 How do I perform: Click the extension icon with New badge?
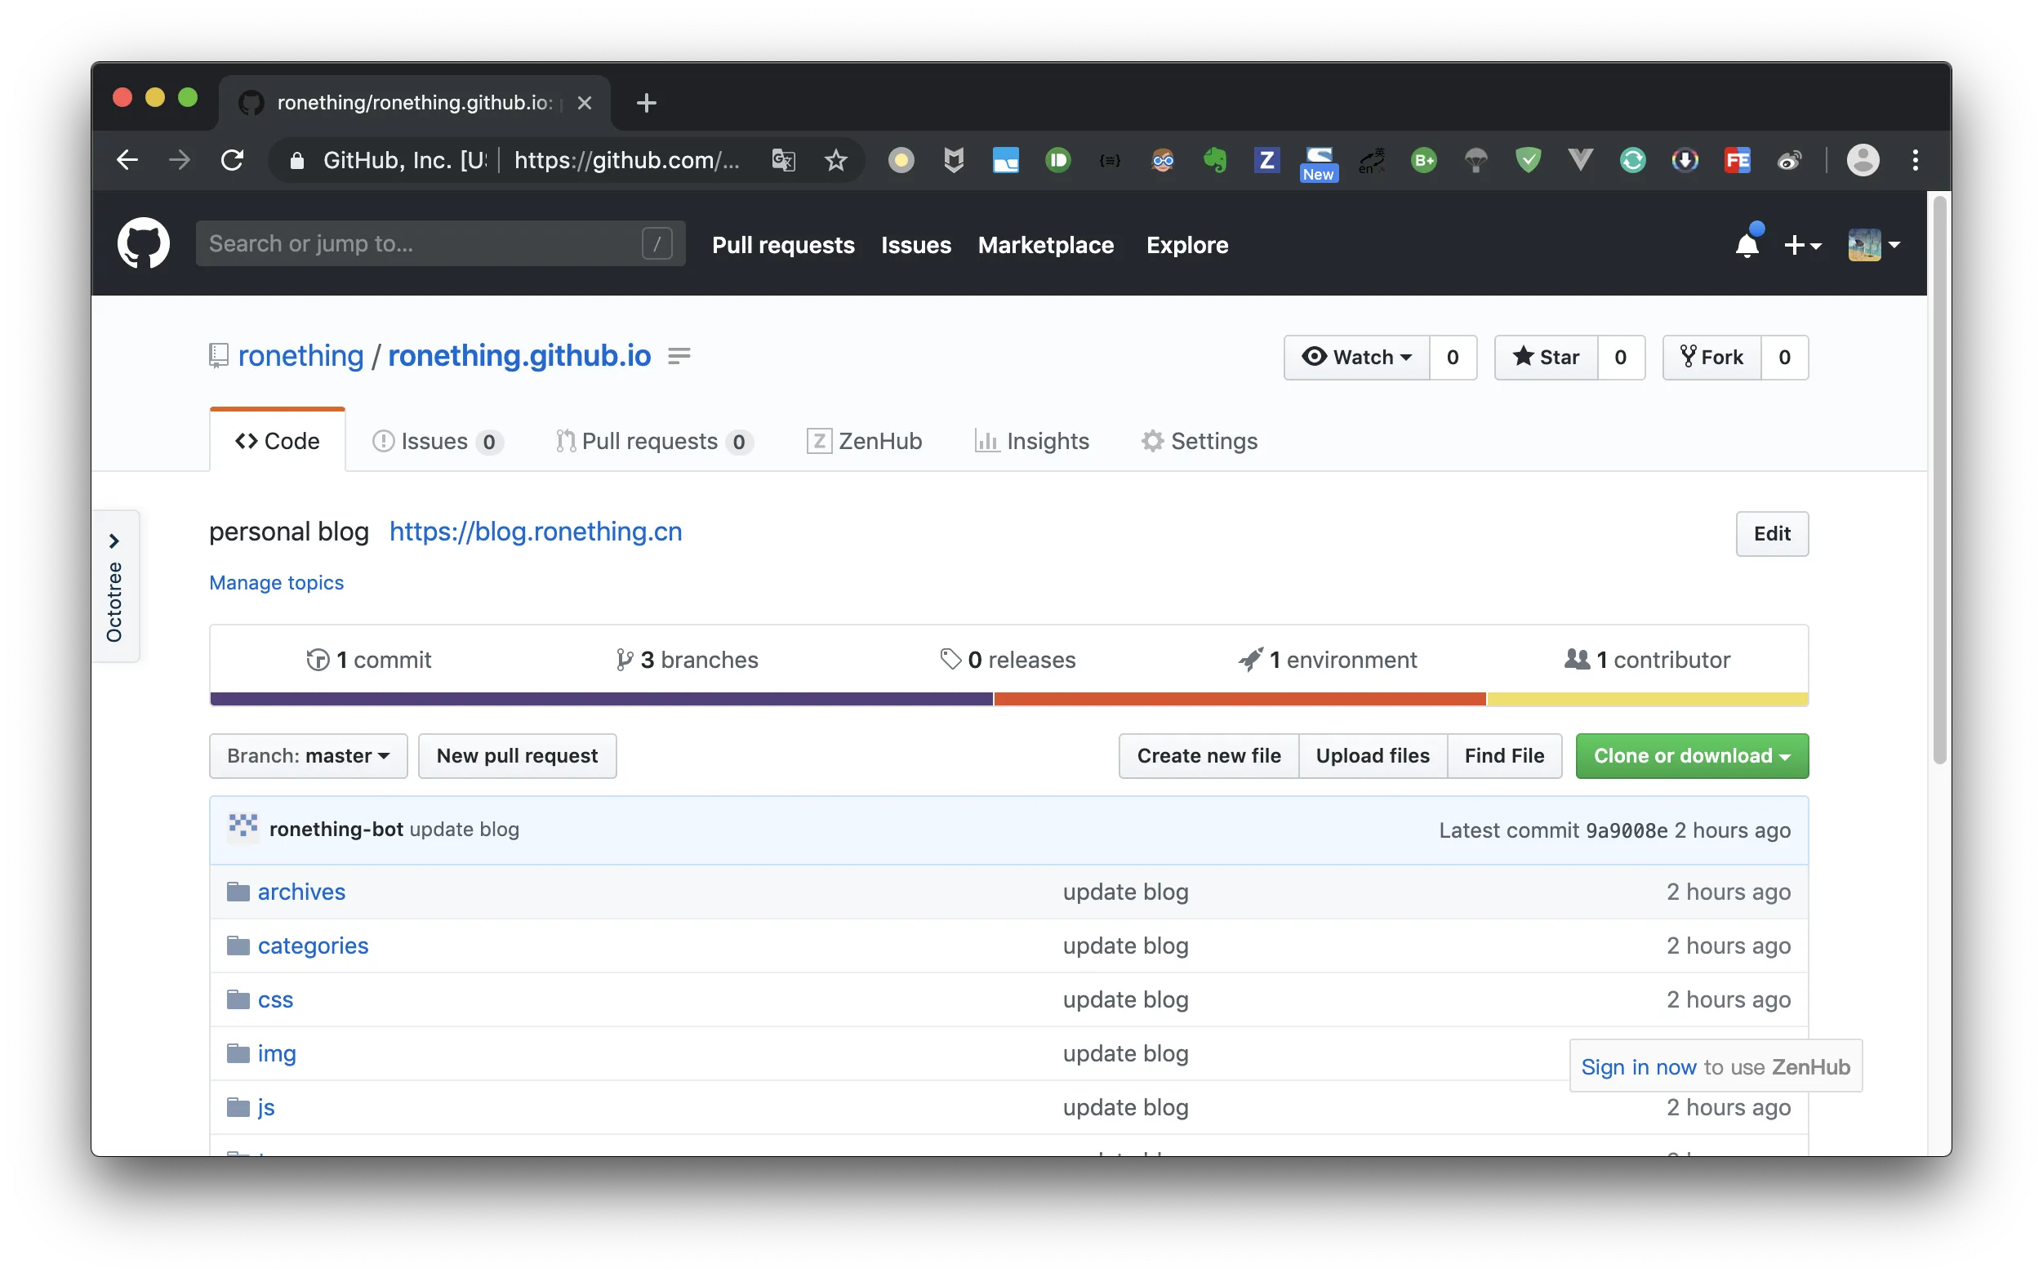[1319, 163]
